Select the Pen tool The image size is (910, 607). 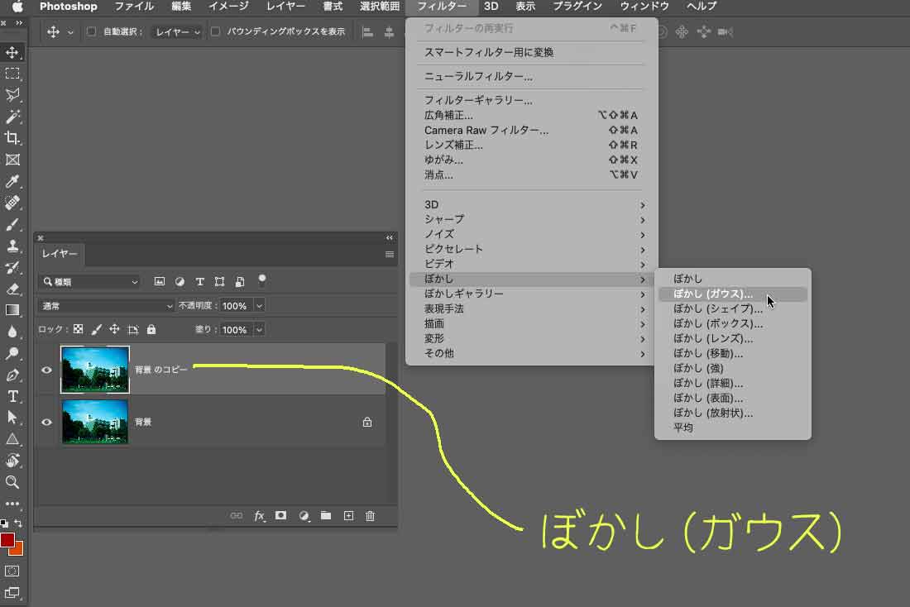[12, 375]
